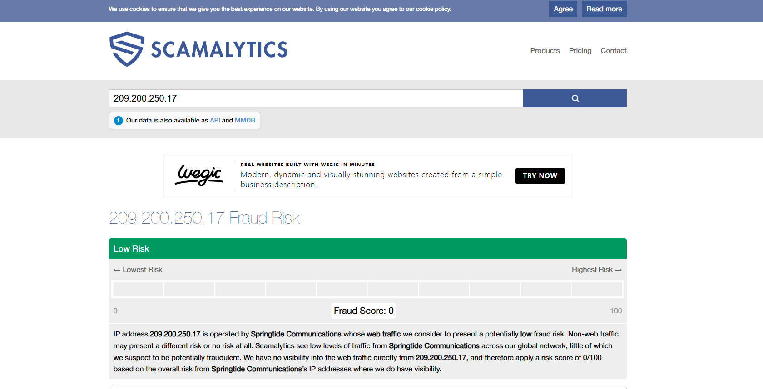Click the Wegic logo in the ad

point(199,175)
